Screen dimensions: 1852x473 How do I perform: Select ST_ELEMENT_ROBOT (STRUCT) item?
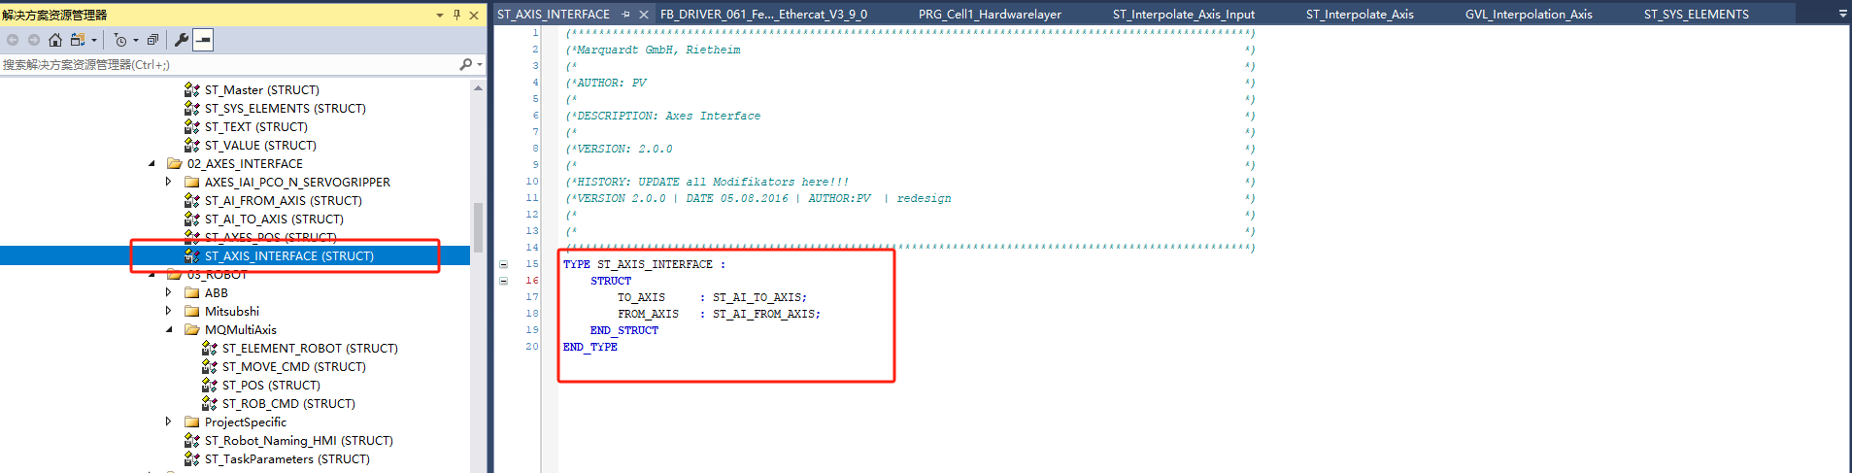[310, 348]
